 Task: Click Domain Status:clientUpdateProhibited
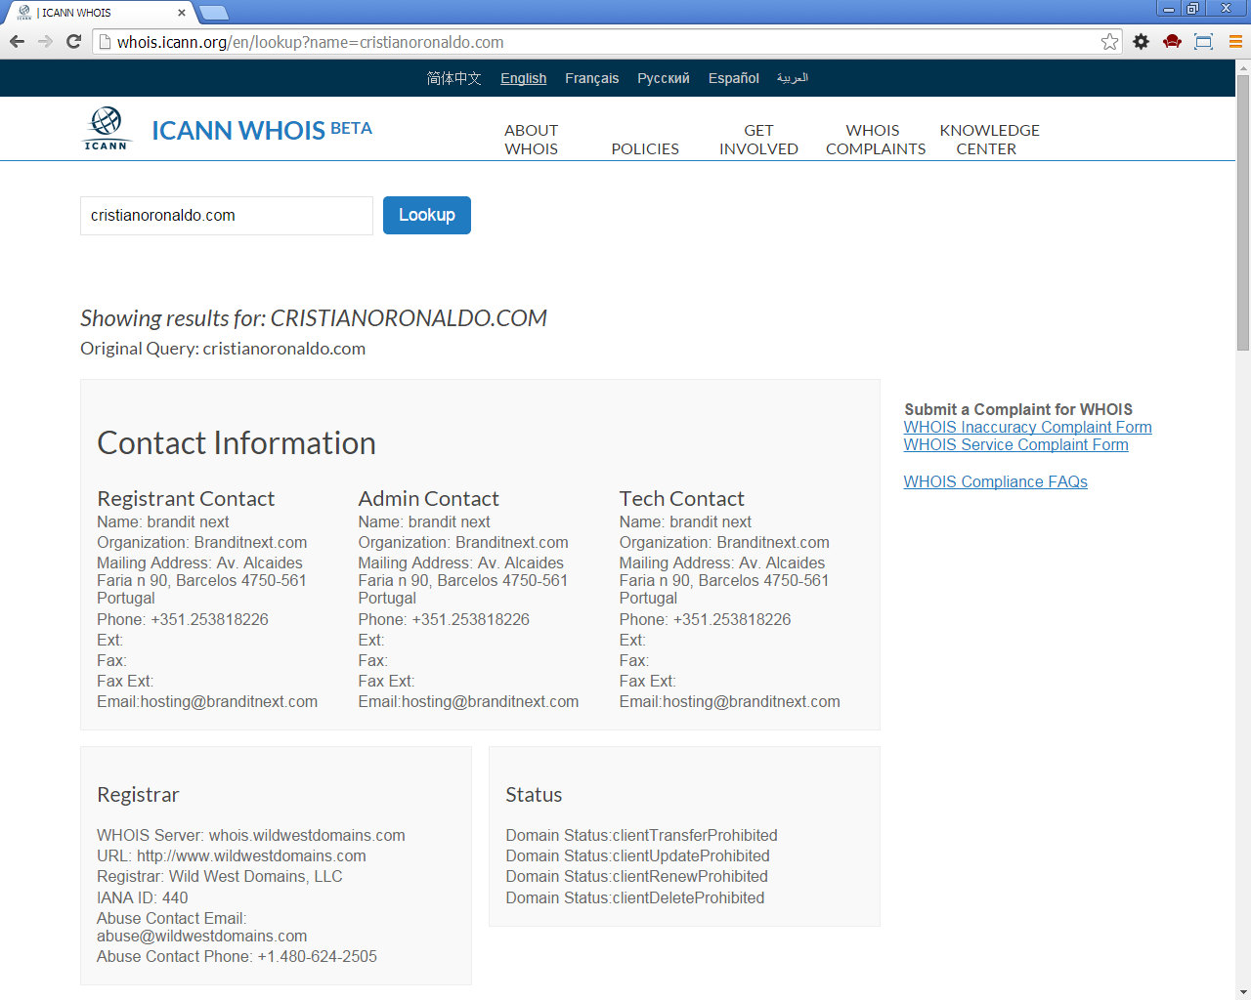(x=637, y=856)
